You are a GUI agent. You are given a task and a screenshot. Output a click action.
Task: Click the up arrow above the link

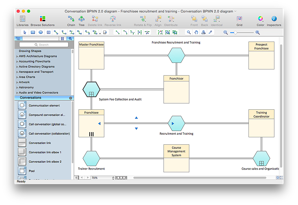click(x=136, y=118)
